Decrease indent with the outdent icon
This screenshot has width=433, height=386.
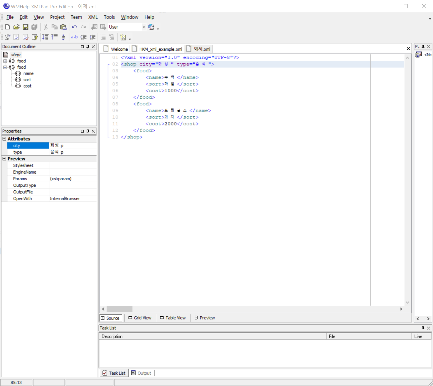click(x=83, y=37)
